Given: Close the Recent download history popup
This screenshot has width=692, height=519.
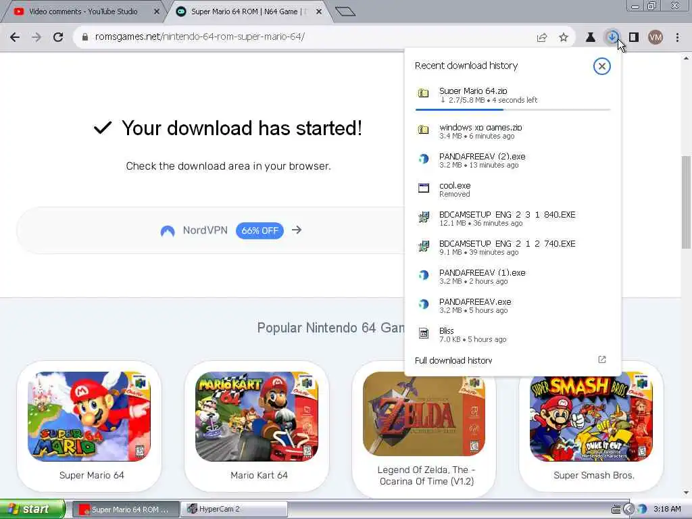Looking at the screenshot, I should (x=601, y=66).
